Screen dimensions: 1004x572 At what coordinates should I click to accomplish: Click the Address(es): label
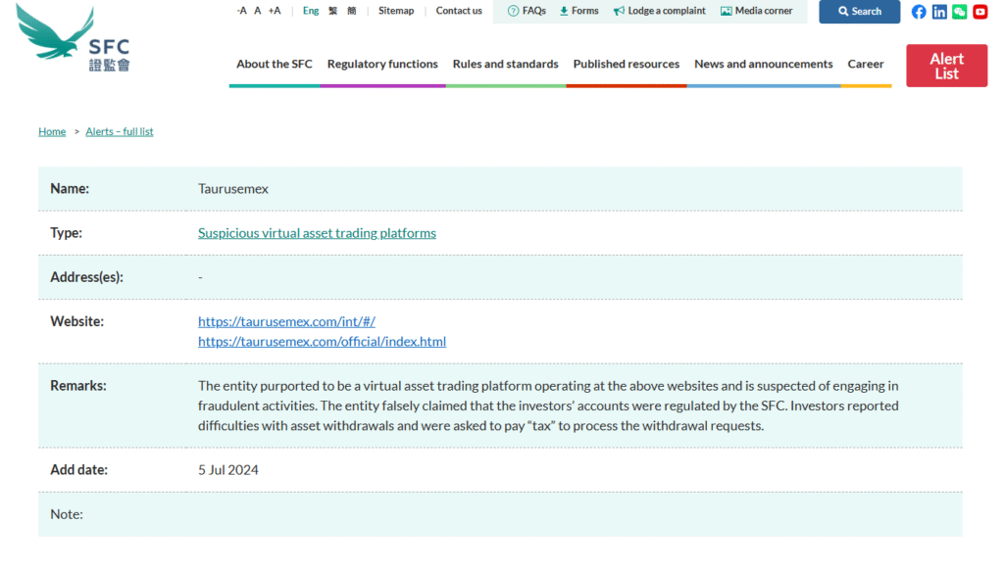pos(86,277)
